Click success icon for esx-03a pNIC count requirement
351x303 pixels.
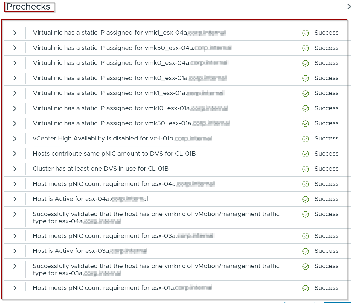305,236
